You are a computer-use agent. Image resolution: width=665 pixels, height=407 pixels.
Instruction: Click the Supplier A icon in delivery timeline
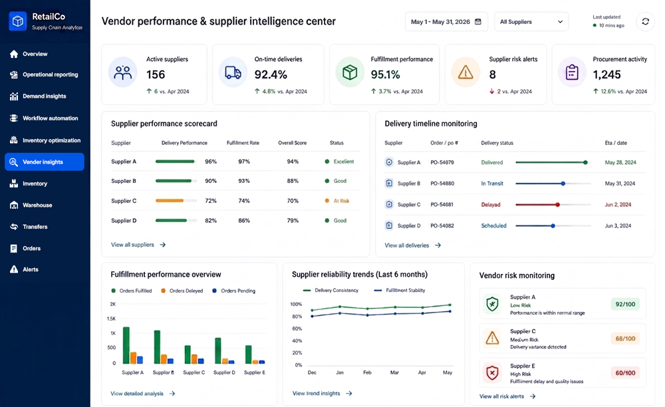389,162
